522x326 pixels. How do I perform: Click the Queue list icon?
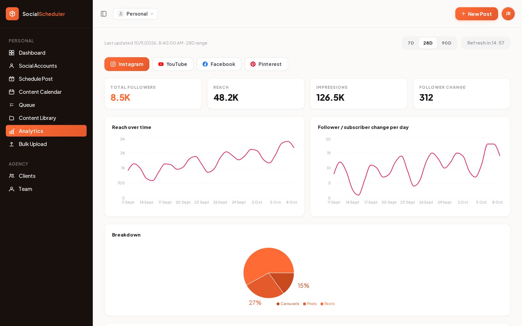click(x=12, y=105)
